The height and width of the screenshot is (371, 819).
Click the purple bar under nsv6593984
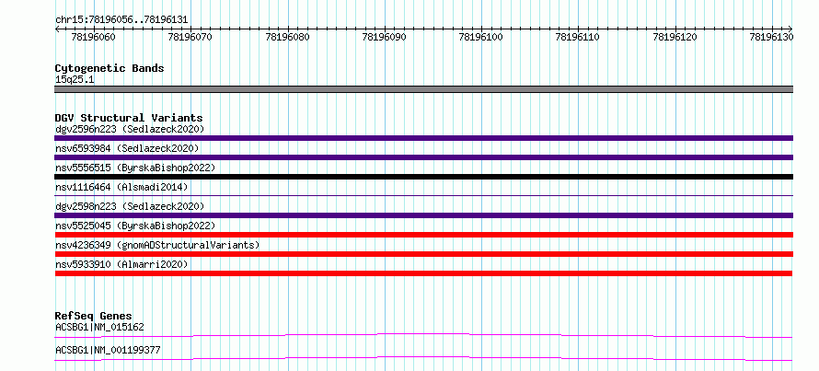pos(423,157)
